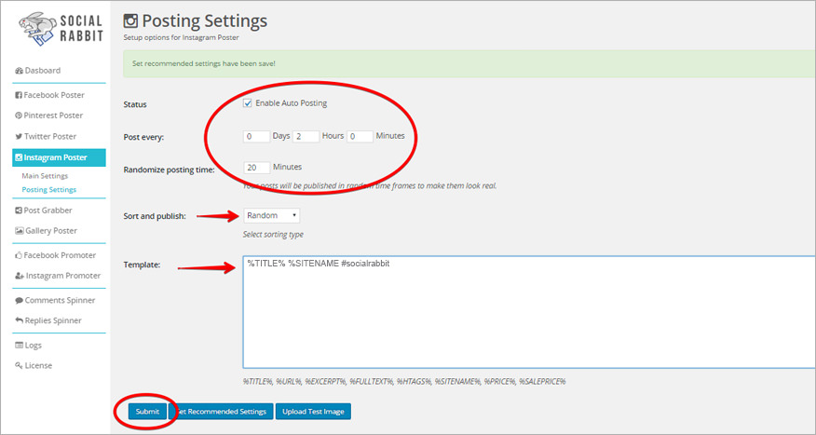This screenshot has height=435, width=816.
Task: Click the Enable Auto Posting label text
Action: pos(292,103)
